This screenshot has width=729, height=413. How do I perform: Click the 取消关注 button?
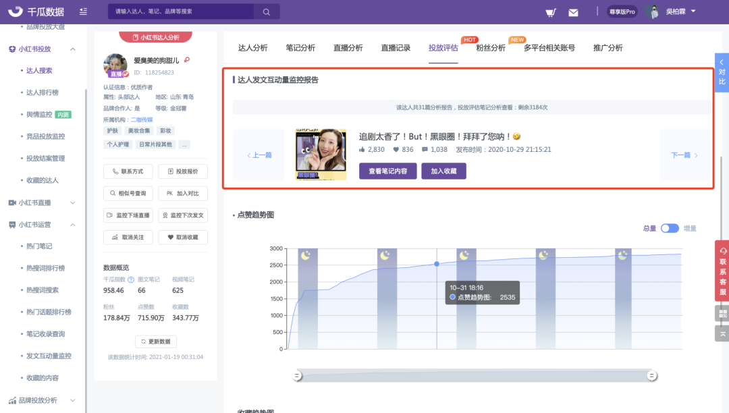coord(128,238)
